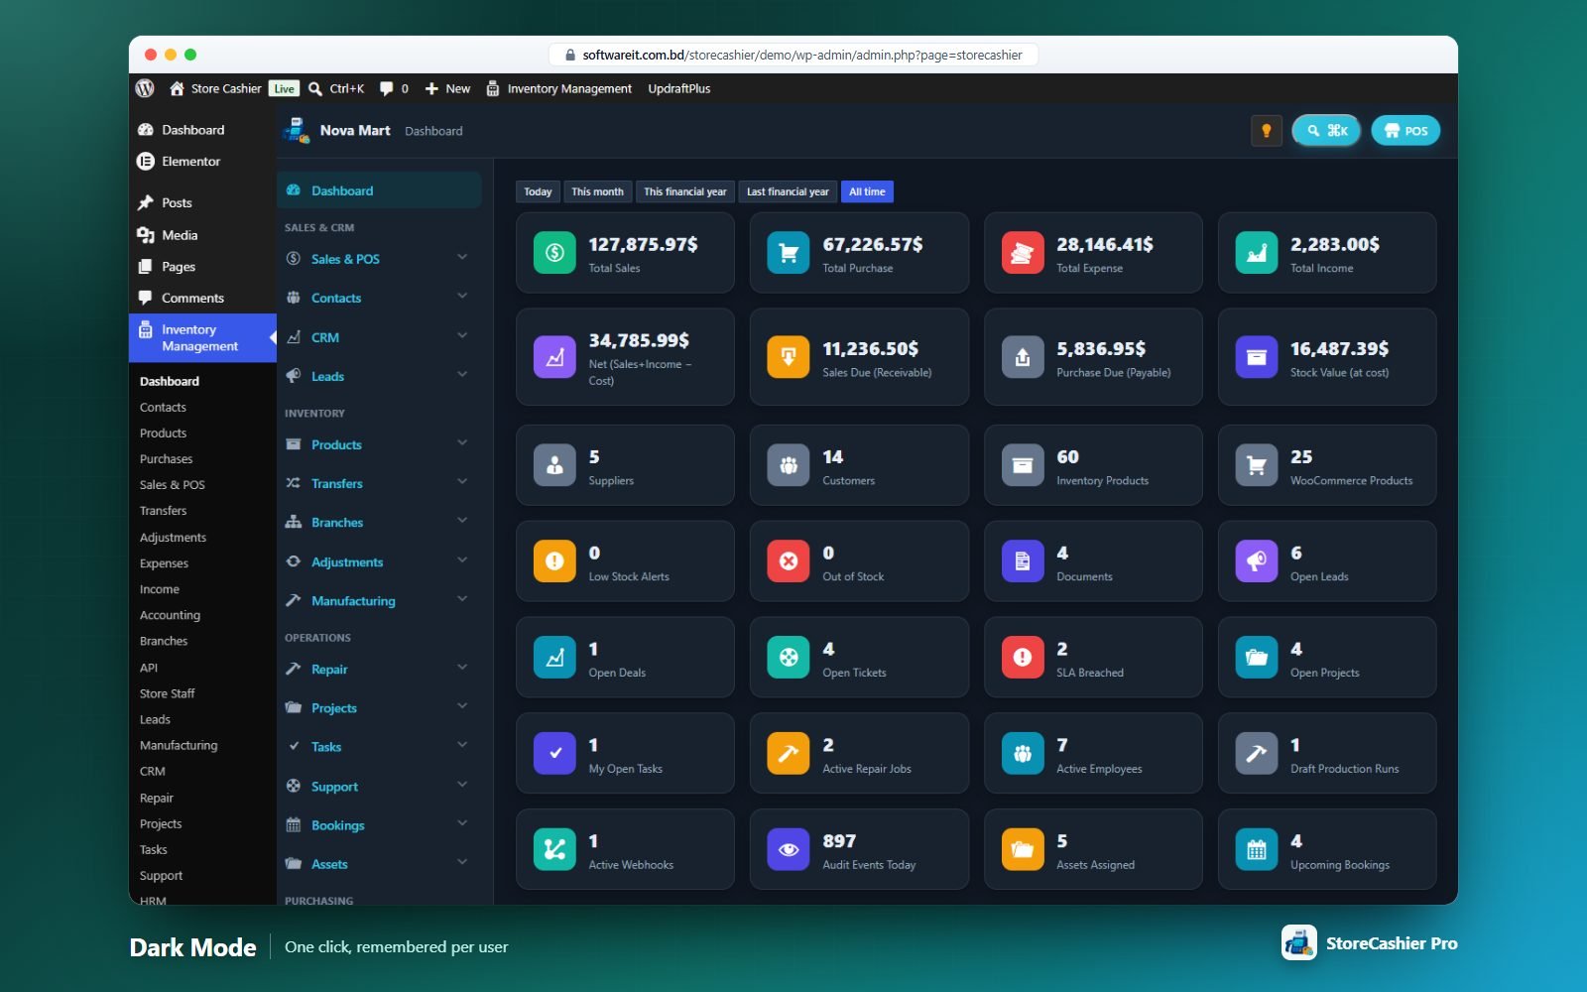
Task: Launch the POS button
Action: click(1405, 131)
